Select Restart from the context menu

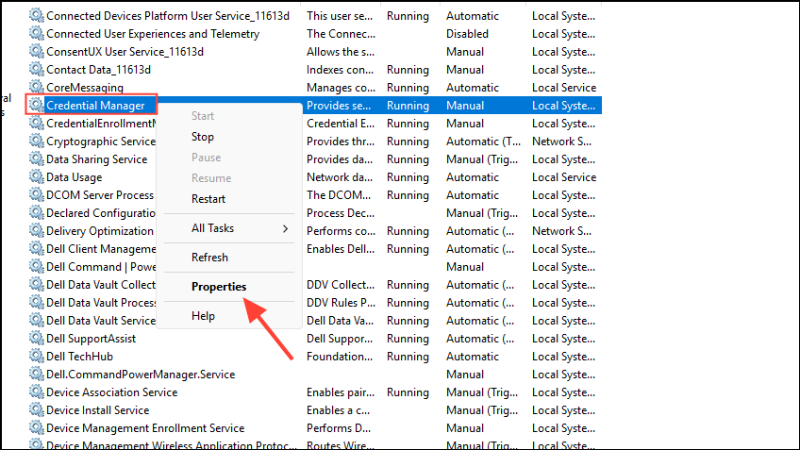point(208,199)
